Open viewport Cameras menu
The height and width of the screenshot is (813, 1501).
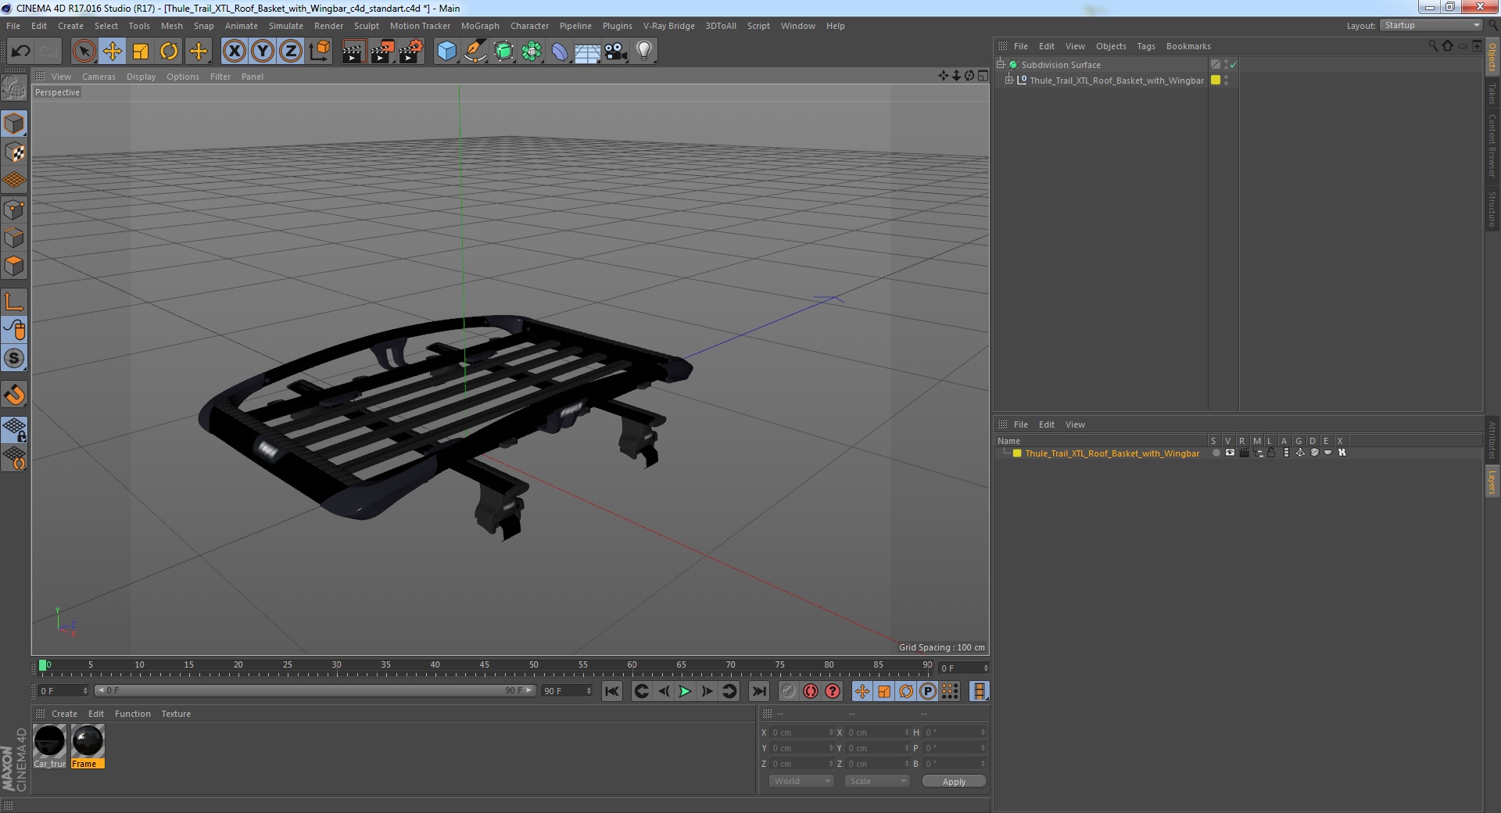click(99, 77)
